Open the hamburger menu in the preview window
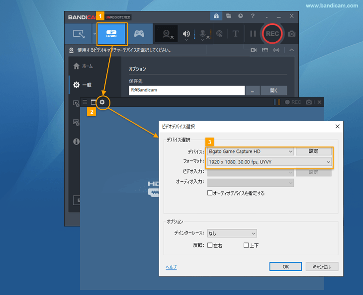The image size is (363, 295). pos(85,102)
